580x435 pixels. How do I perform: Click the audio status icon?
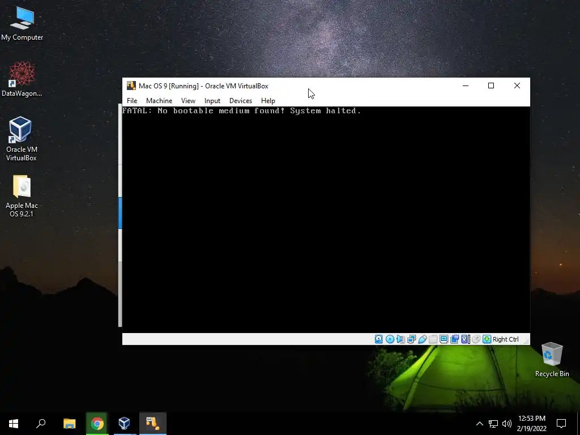click(x=400, y=339)
